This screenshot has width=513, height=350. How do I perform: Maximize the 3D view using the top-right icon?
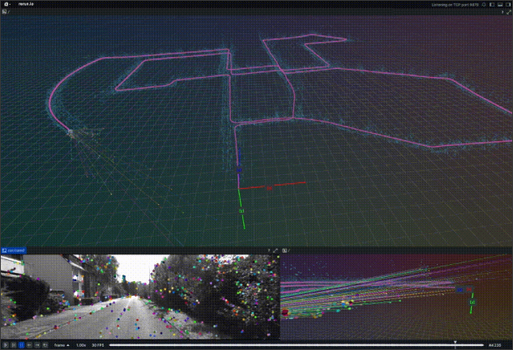click(x=508, y=12)
